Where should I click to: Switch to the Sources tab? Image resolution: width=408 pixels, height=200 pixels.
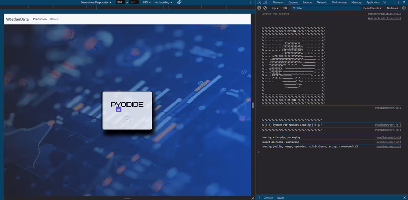(x=307, y=2)
